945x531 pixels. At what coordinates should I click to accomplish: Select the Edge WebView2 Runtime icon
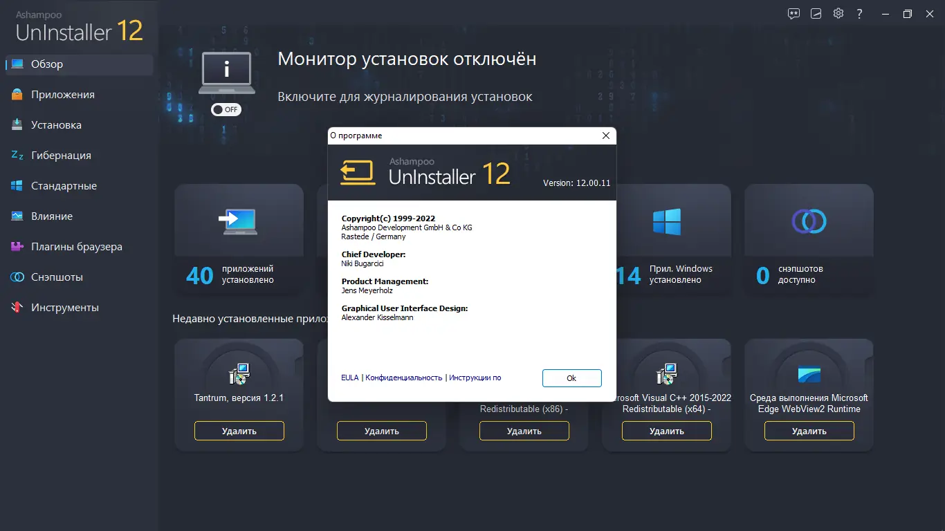point(809,374)
